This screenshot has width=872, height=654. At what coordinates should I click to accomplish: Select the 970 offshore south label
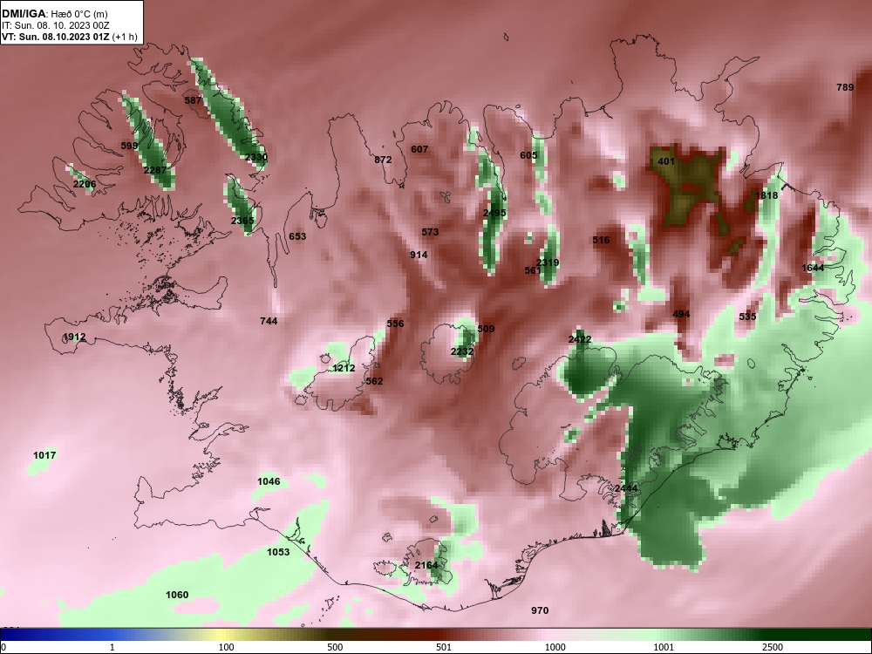click(x=540, y=610)
